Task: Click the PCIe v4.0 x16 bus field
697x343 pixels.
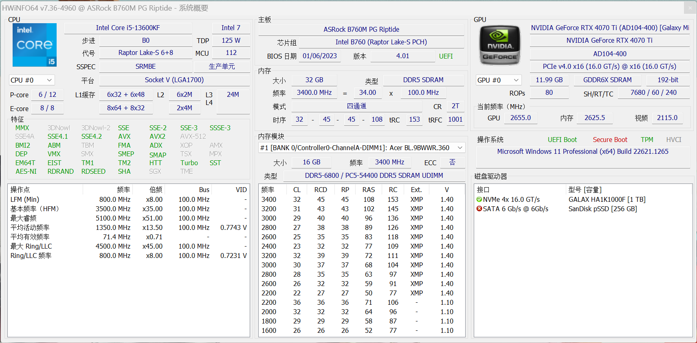Action: [x=609, y=66]
